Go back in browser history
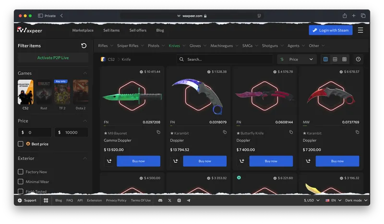Image resolution: width=384 pixels, height=224 pixels. point(61,16)
